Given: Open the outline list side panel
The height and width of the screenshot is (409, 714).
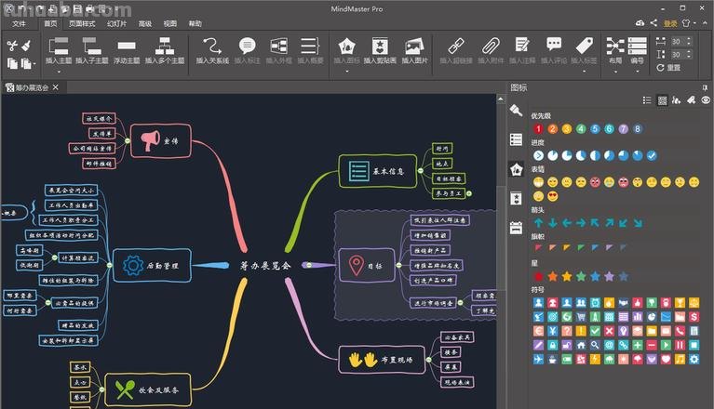Looking at the screenshot, I should click(x=516, y=139).
